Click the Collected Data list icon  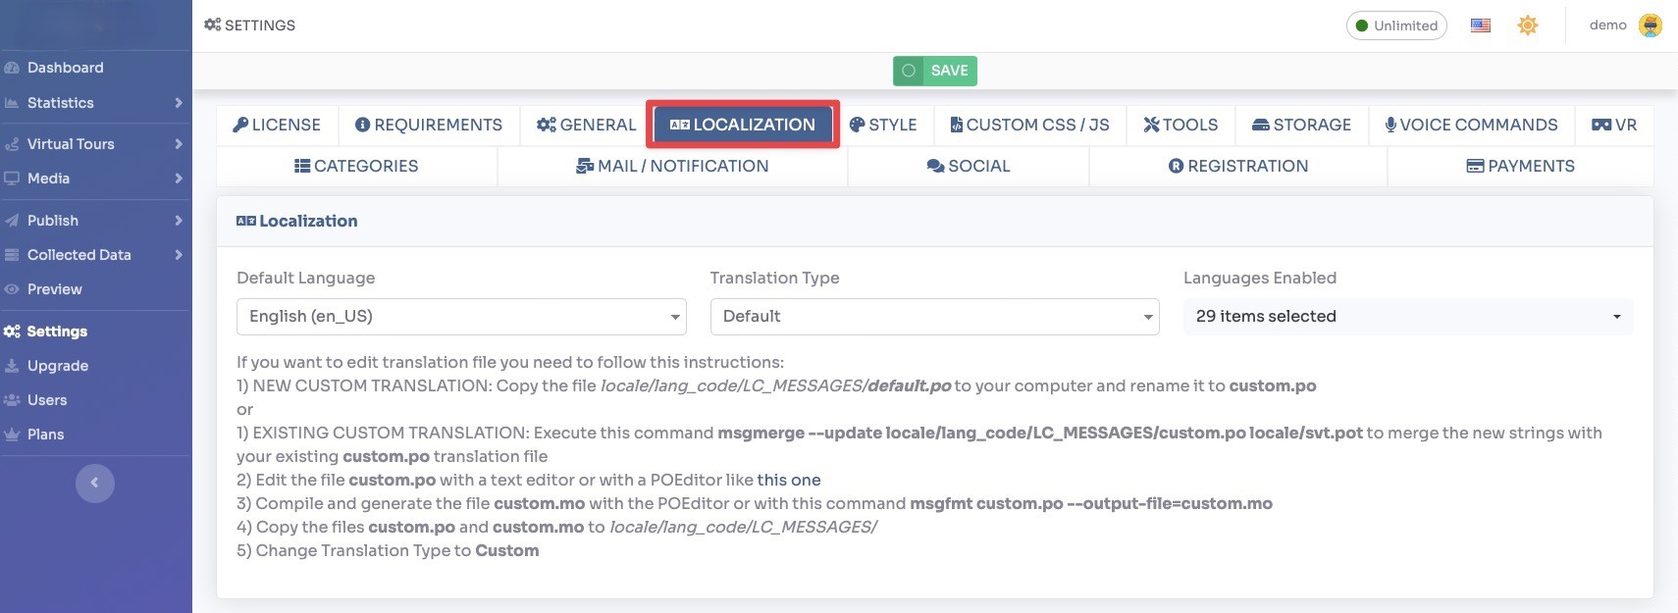pos(12,255)
